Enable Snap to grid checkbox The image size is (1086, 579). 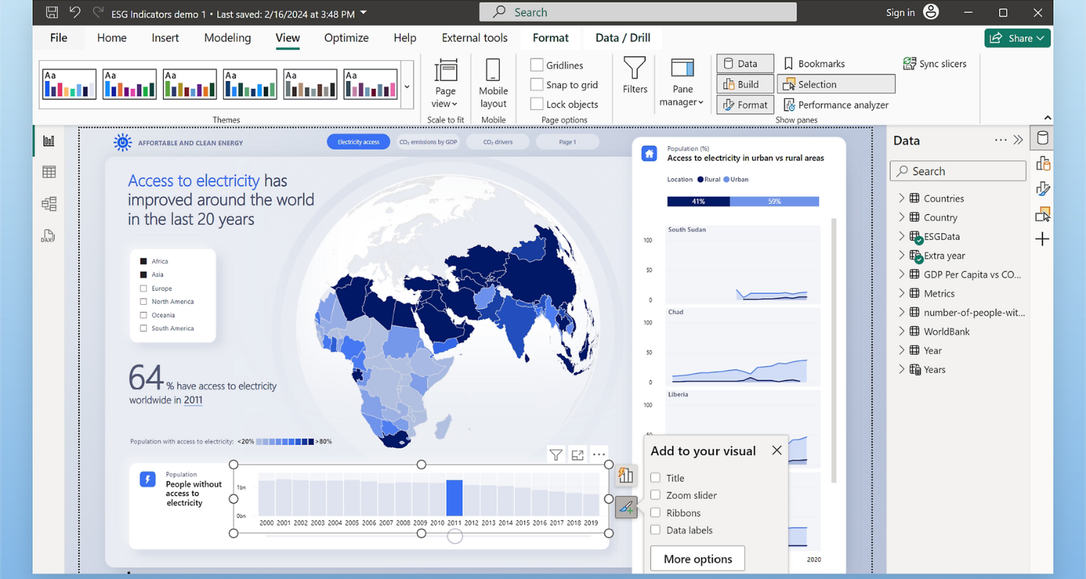tap(536, 85)
